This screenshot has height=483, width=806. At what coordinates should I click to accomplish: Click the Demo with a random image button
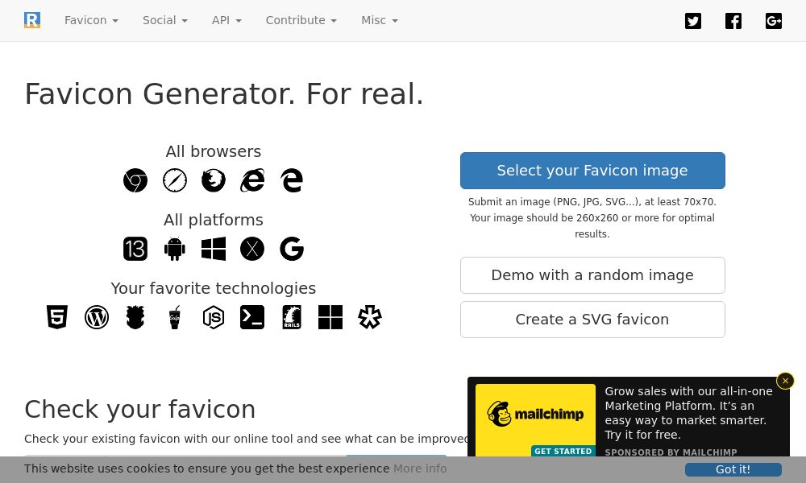(x=592, y=275)
